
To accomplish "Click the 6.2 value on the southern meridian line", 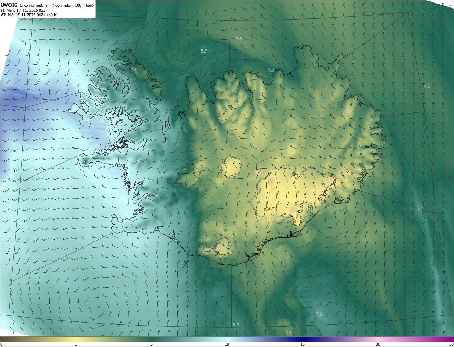I will point(236,325).
